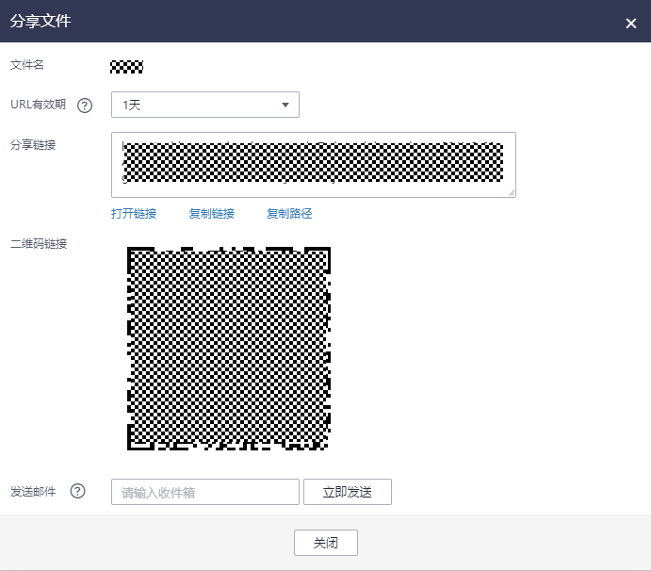The image size is (651, 571).
Task: Click the obscured file name value
Action: tap(126, 67)
